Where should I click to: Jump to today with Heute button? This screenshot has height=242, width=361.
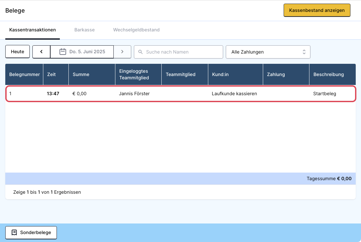18,52
